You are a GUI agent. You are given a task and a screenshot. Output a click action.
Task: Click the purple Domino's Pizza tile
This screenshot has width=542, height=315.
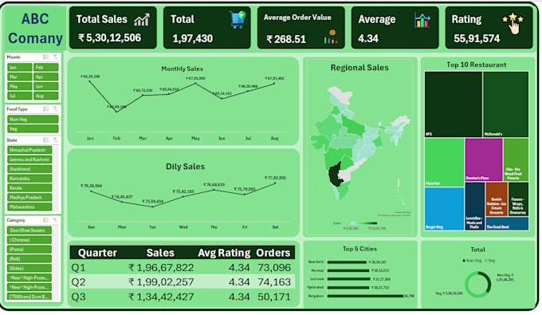pos(484,159)
